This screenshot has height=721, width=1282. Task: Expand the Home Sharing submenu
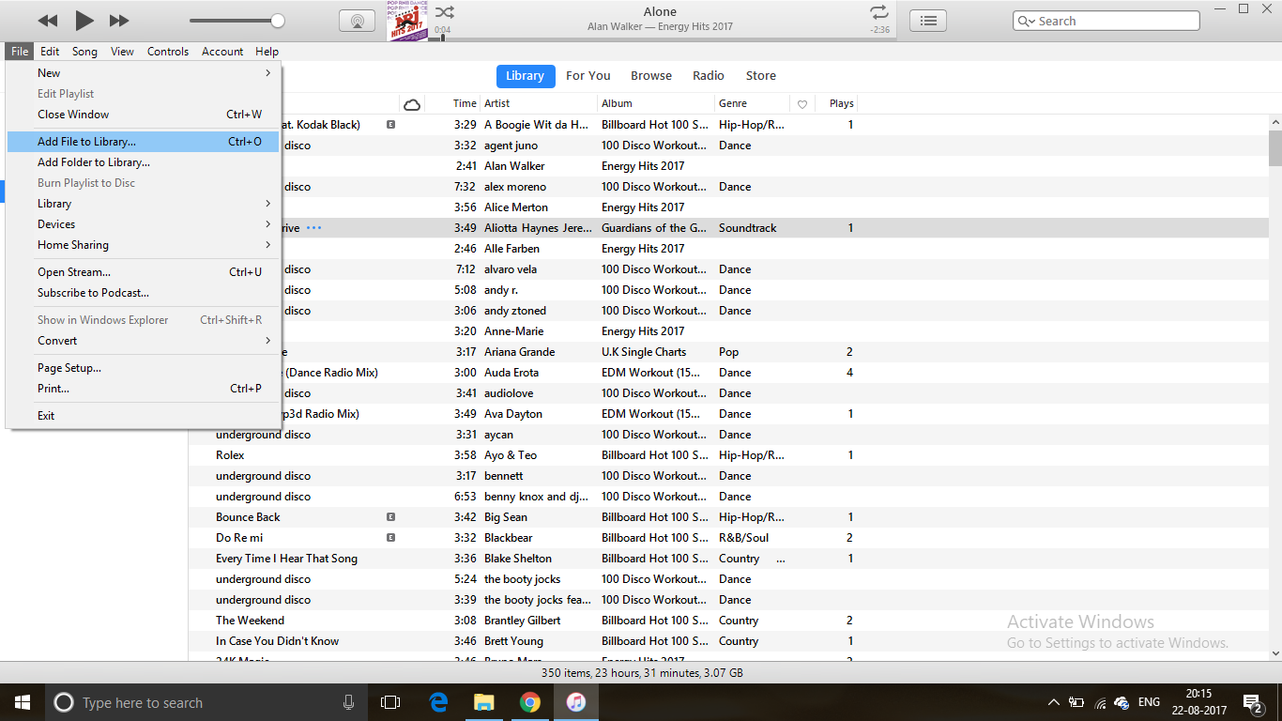tap(144, 245)
